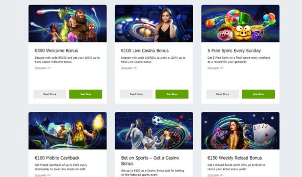Open Terms apply link under €100 Live Casino Bonus
Screen dimensions: 302x177
127,68
